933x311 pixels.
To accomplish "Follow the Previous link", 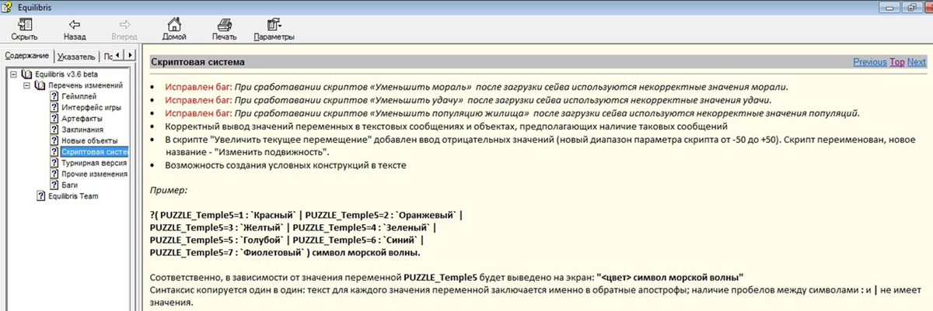I will click(x=870, y=62).
